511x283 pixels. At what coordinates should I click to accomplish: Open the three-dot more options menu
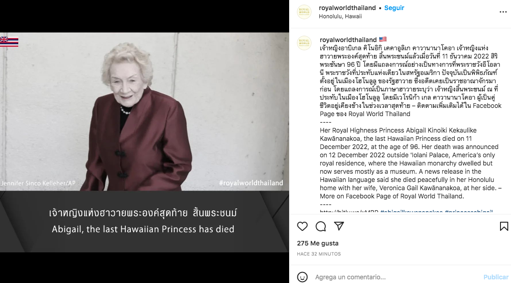point(503,12)
